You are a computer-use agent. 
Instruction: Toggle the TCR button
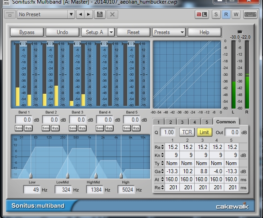point(187,132)
